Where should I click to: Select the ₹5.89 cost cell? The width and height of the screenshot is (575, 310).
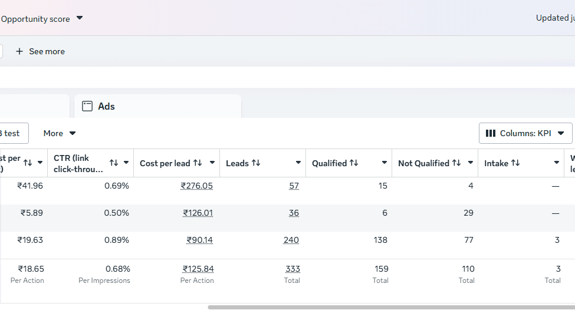coord(31,213)
